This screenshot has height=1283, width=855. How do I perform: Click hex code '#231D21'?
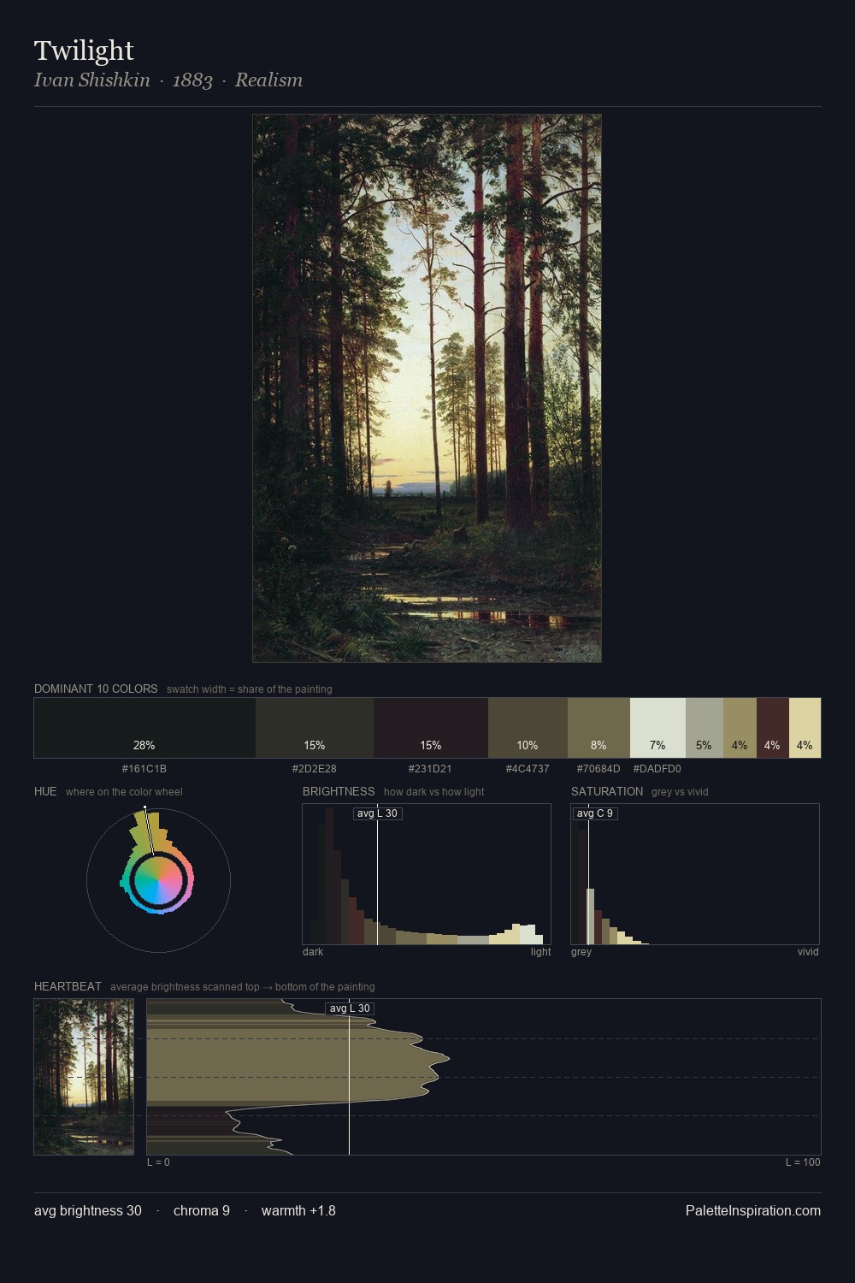(430, 769)
